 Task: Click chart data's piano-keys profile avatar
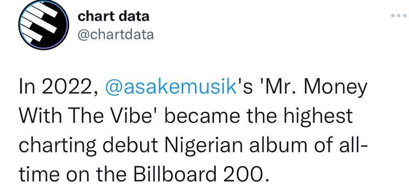pyautogui.click(x=44, y=25)
